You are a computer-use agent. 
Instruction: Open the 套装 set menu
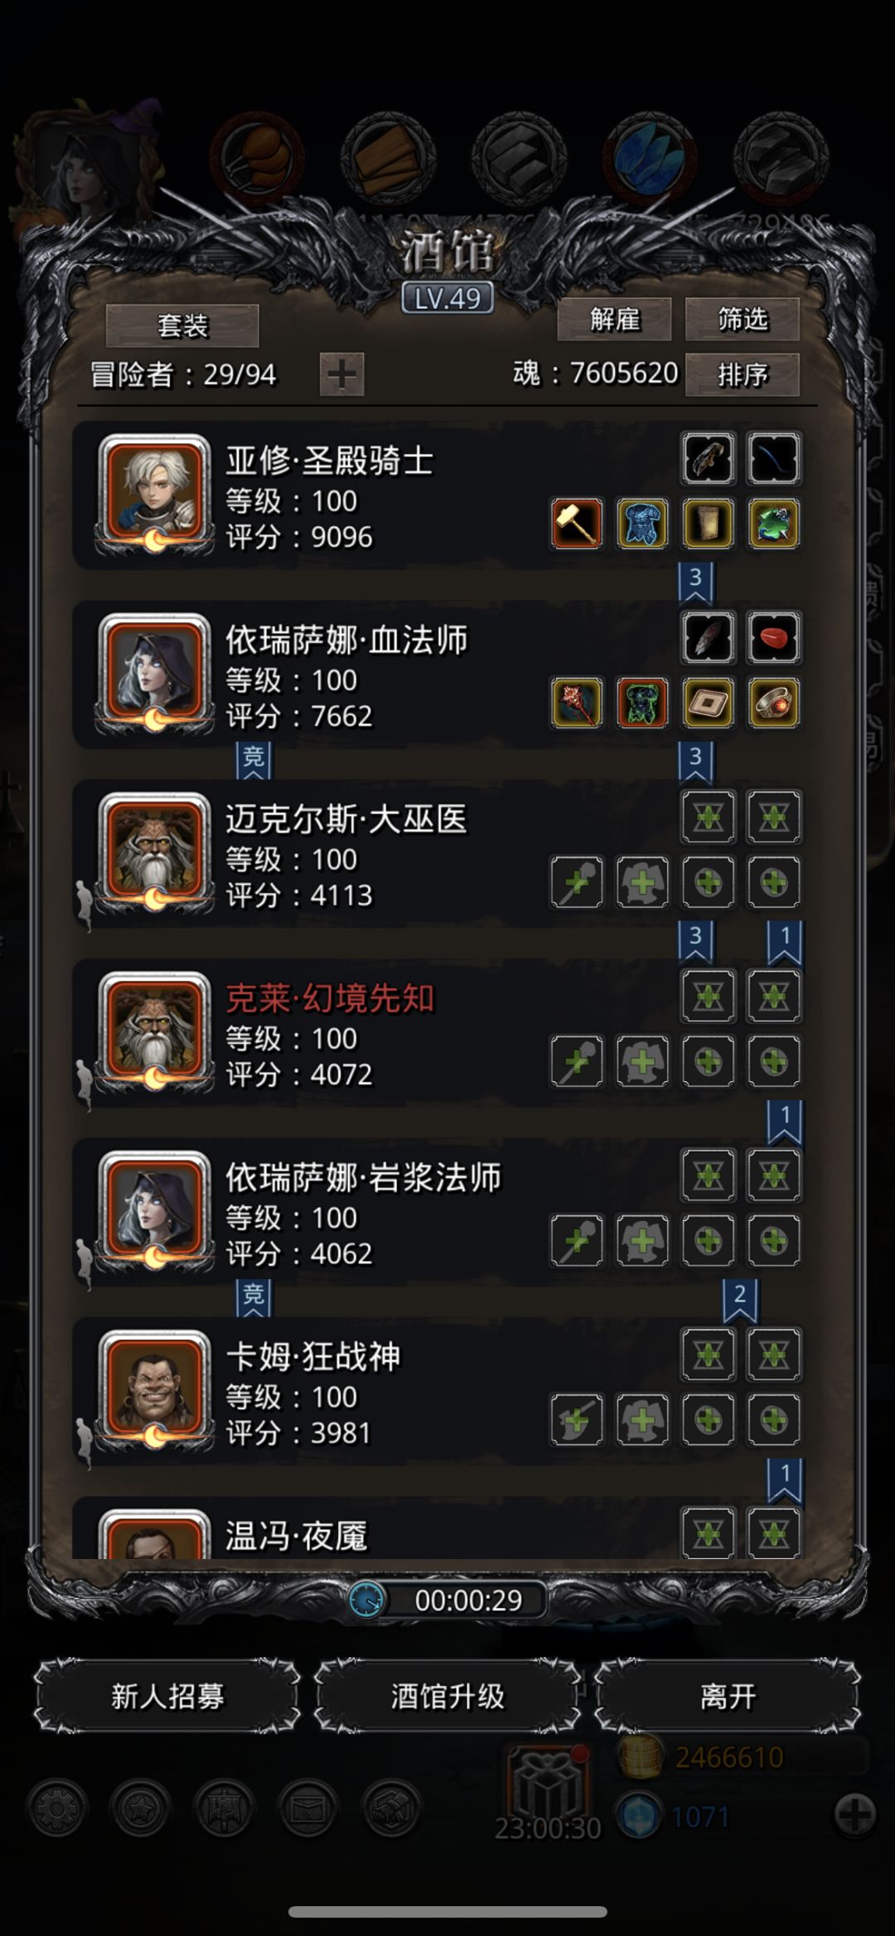coord(182,325)
